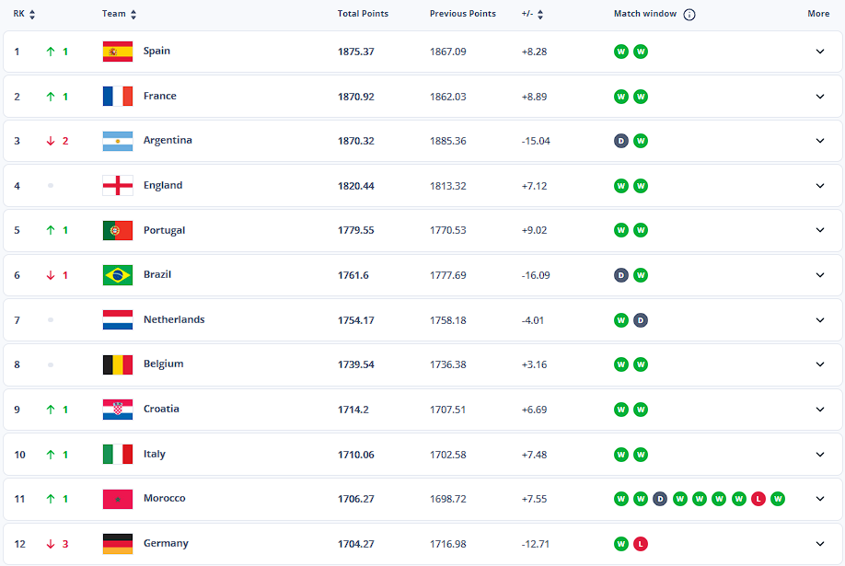This screenshot has width=845, height=566.
Task: Click the Croatia flag icon
Action: (x=118, y=410)
